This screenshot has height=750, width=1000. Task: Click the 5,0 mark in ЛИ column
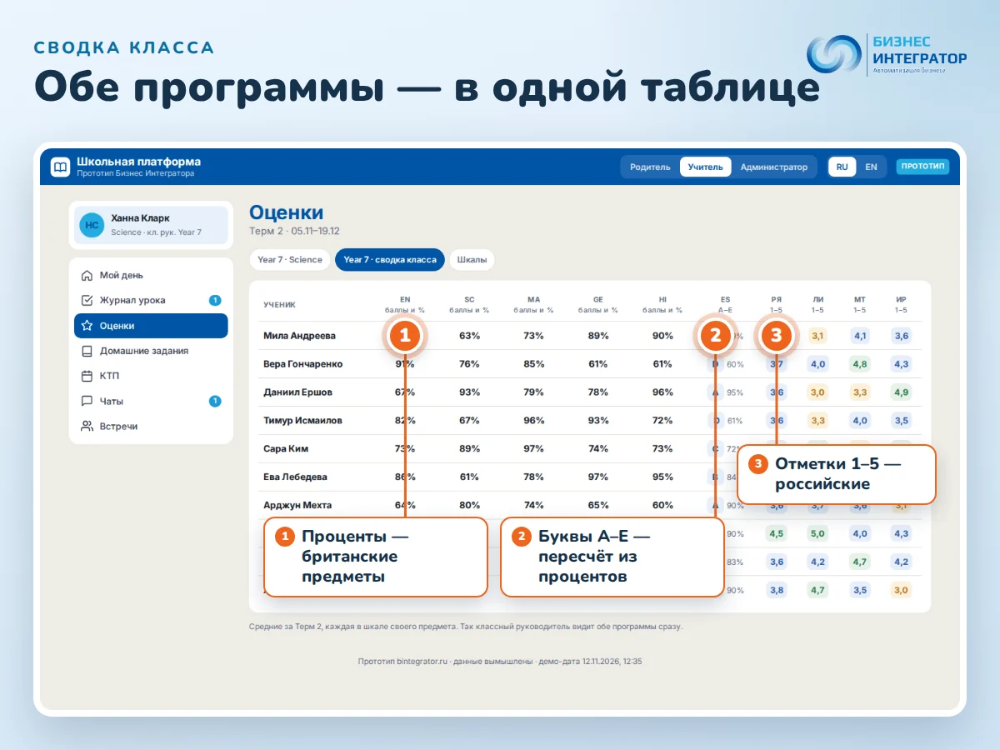(x=818, y=534)
